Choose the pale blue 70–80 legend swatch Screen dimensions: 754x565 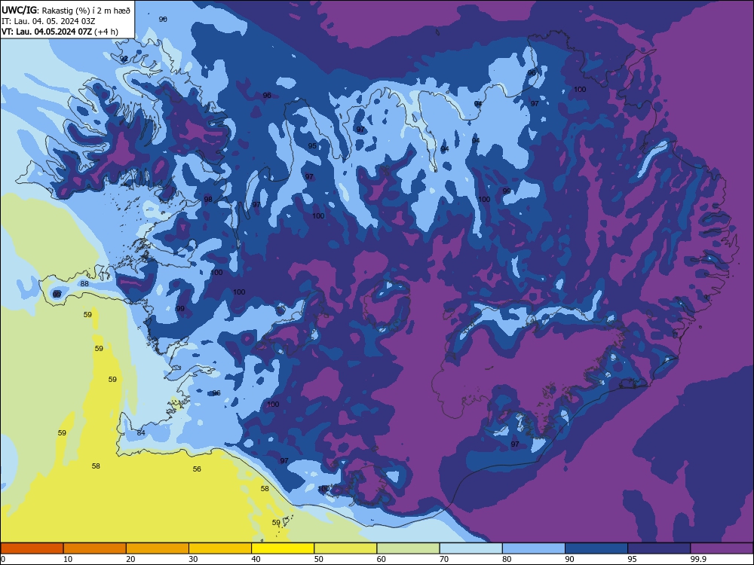pyautogui.click(x=471, y=548)
